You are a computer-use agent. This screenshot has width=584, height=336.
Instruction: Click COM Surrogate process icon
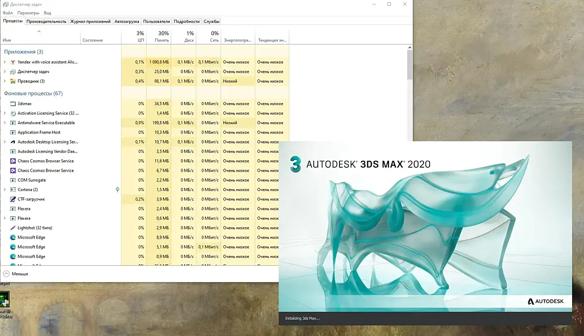tap(13, 180)
